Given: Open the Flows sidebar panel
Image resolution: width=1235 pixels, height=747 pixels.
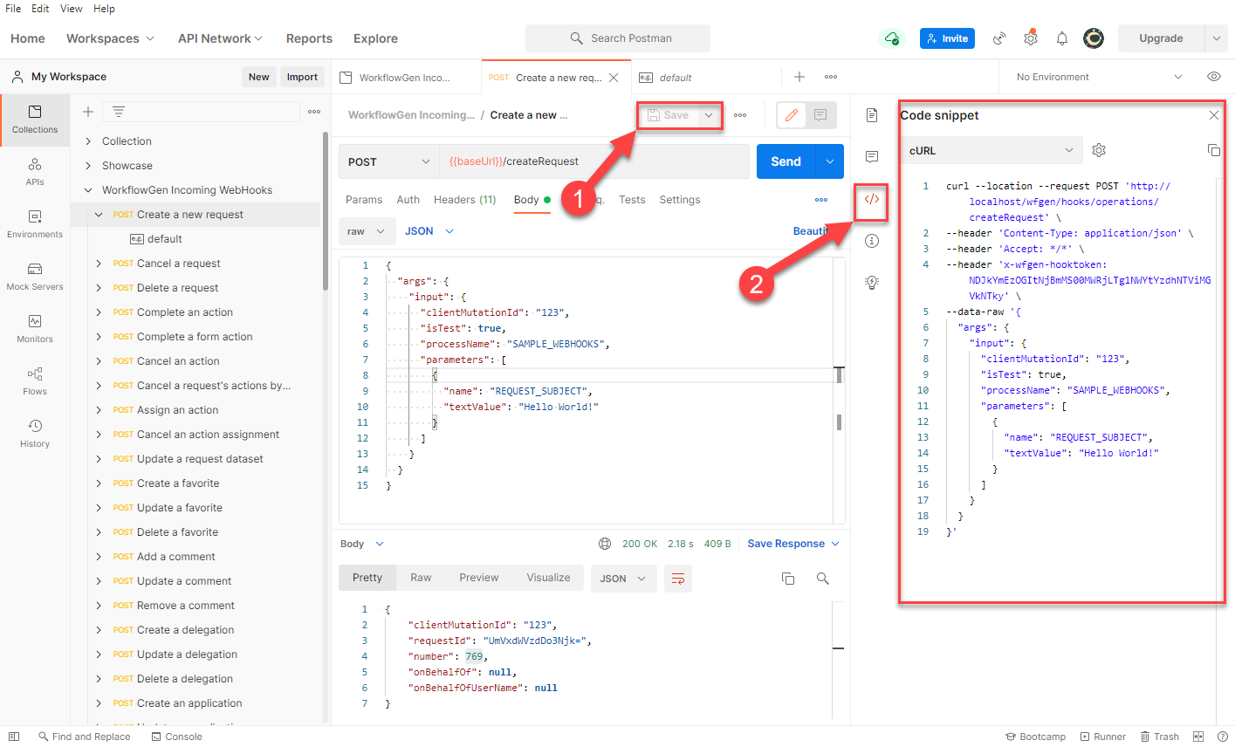Looking at the screenshot, I should (35, 381).
